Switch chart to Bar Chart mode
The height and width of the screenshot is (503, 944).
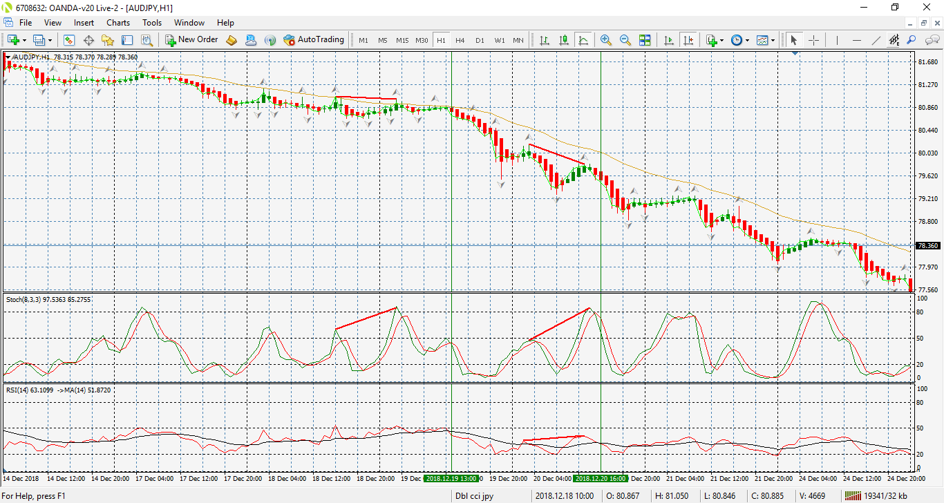tap(544, 40)
